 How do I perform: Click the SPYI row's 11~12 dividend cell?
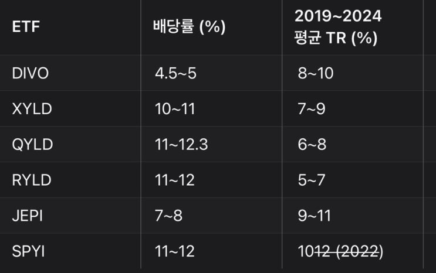(x=175, y=251)
